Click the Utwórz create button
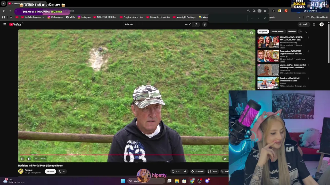The width and height of the screenshot is (330, 185). 304,24
